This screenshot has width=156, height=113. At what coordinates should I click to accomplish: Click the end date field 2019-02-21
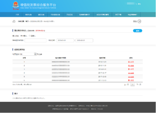click(x=84, y=40)
